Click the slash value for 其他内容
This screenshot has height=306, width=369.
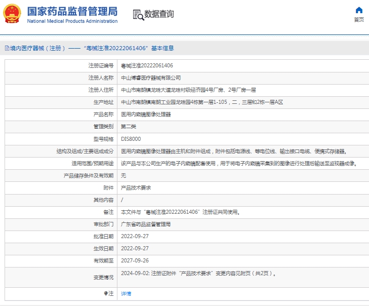pyautogui.click(x=122, y=200)
